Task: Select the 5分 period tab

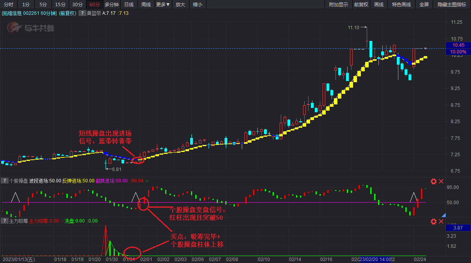Action: pos(43,5)
